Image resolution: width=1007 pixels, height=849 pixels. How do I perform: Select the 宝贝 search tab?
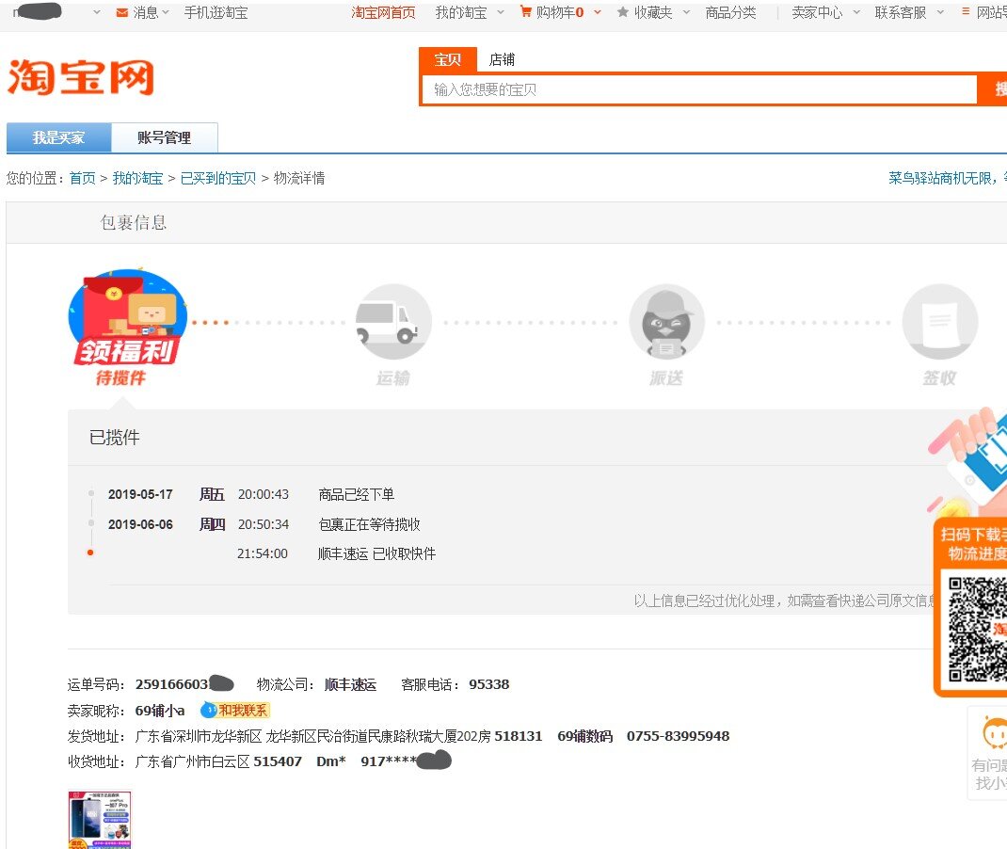tap(448, 59)
